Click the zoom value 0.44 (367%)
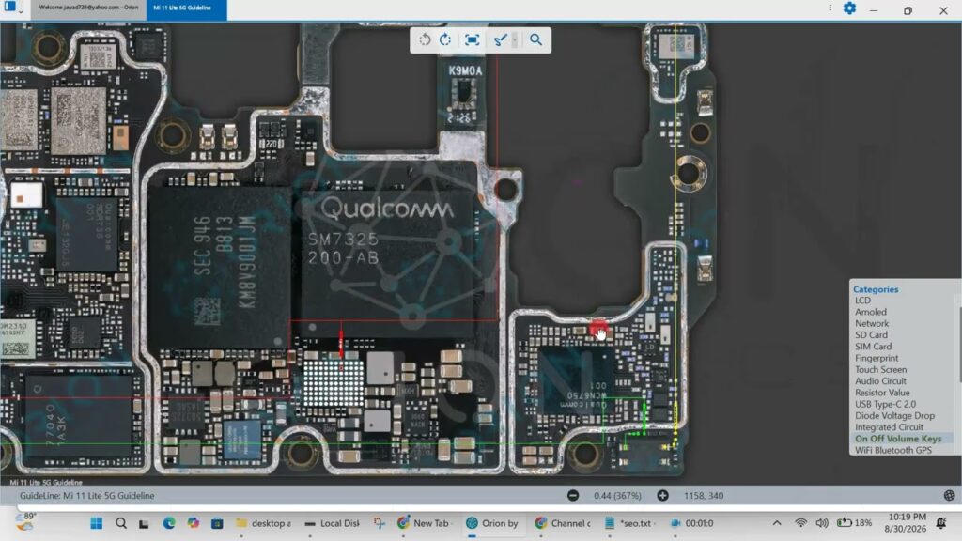 click(617, 496)
